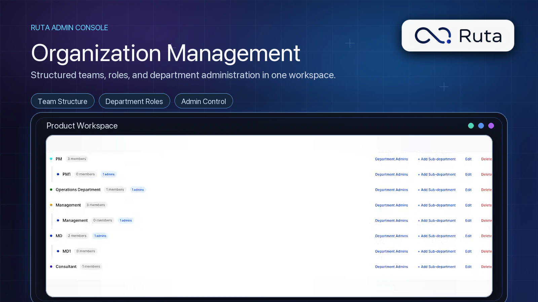Edit the Management sub-department with 0 members
Viewport: 538px width, 302px height.
tap(468, 221)
